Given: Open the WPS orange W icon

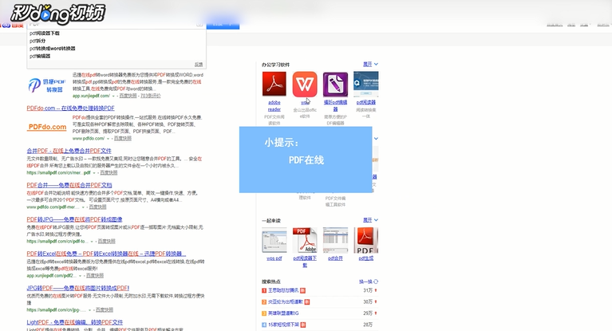Looking at the screenshot, I should click(305, 84).
